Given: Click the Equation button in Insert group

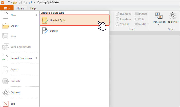Looking at the screenshot, I should [123, 19].
